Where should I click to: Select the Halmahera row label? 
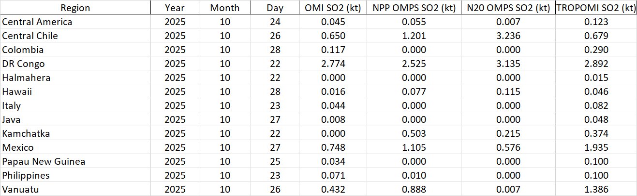pos(26,78)
